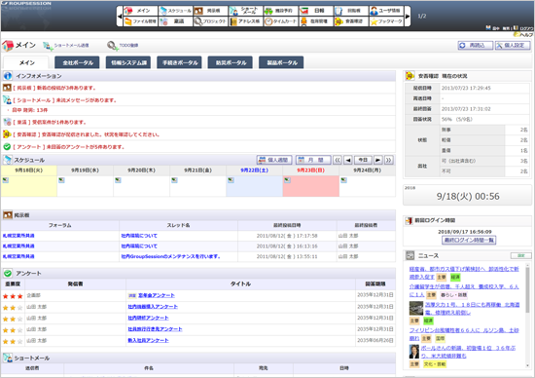Click the ショートメール送信 shortcut icon
The width and height of the screenshot is (535, 378).
click(x=48, y=46)
